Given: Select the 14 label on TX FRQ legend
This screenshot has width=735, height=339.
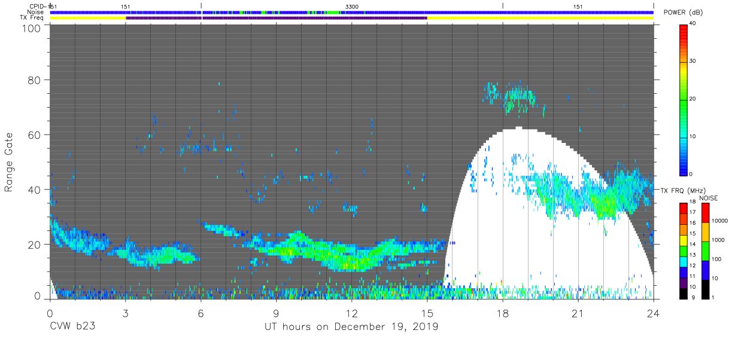Looking at the screenshot, I should click(692, 245).
